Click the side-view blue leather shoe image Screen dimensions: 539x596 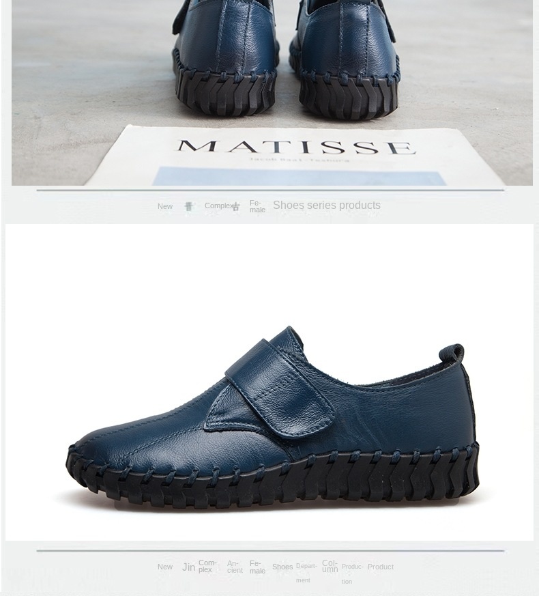[273, 418]
